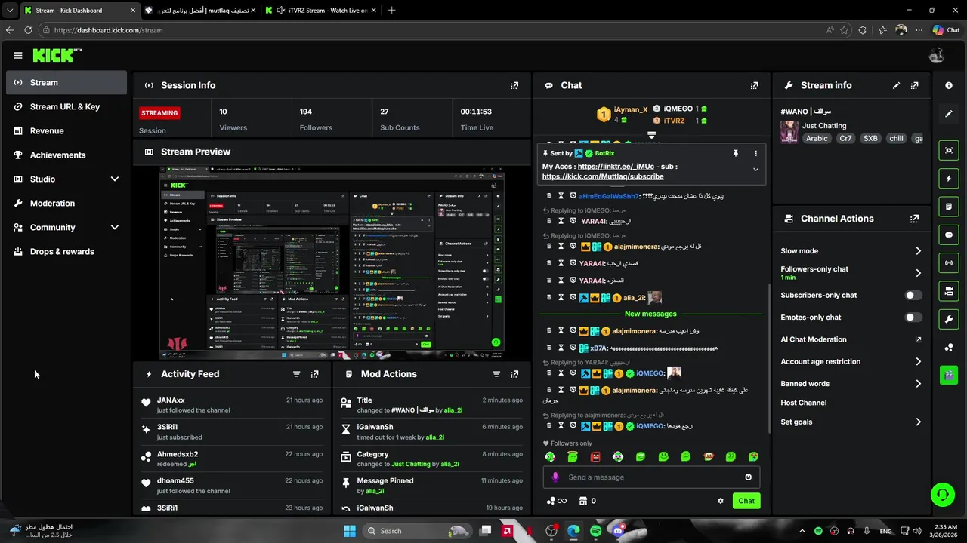Open Windows Start menu
Screen dimensions: 967x543
tap(350, 531)
